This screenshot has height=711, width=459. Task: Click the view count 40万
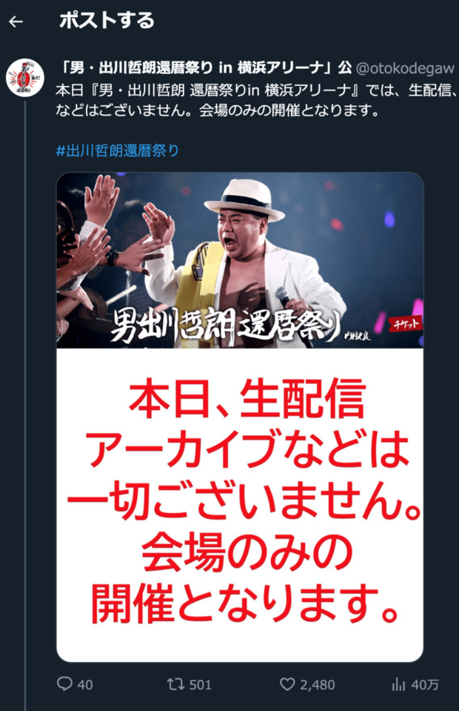coord(424,685)
